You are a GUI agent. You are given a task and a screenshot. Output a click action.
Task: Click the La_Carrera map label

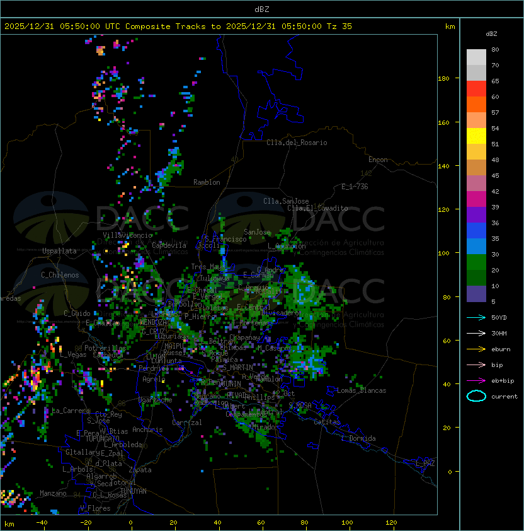(71, 411)
